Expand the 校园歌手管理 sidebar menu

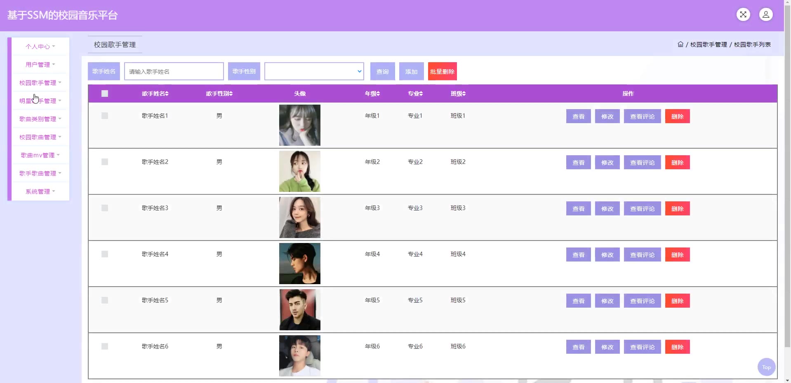pyautogui.click(x=40, y=83)
